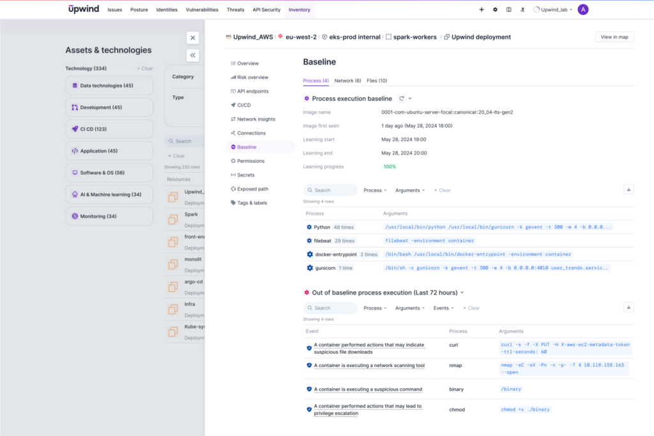654x436 pixels.
Task: Open the Posture menu
Action: (139, 10)
